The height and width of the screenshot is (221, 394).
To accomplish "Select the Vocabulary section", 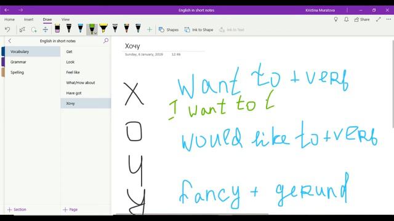I will 33,52.
